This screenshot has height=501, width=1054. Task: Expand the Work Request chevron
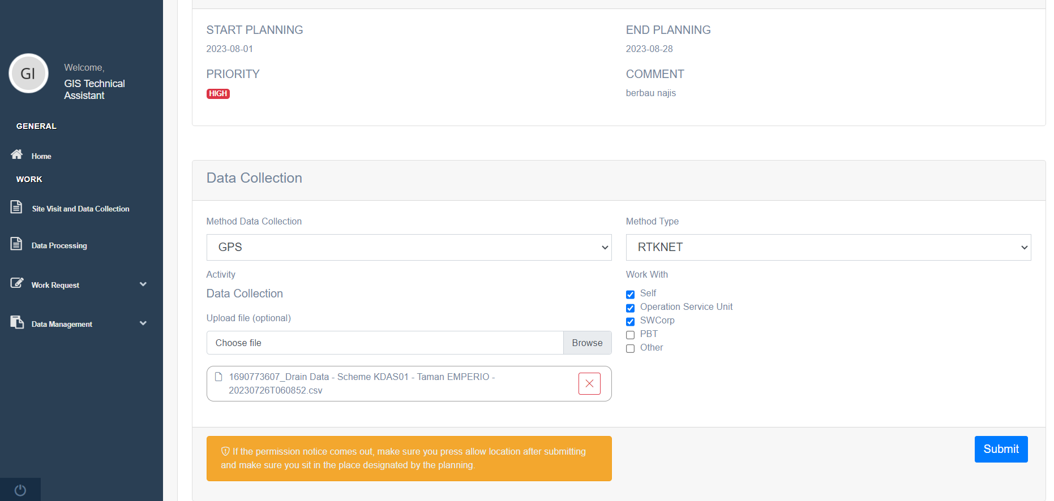[x=143, y=284]
